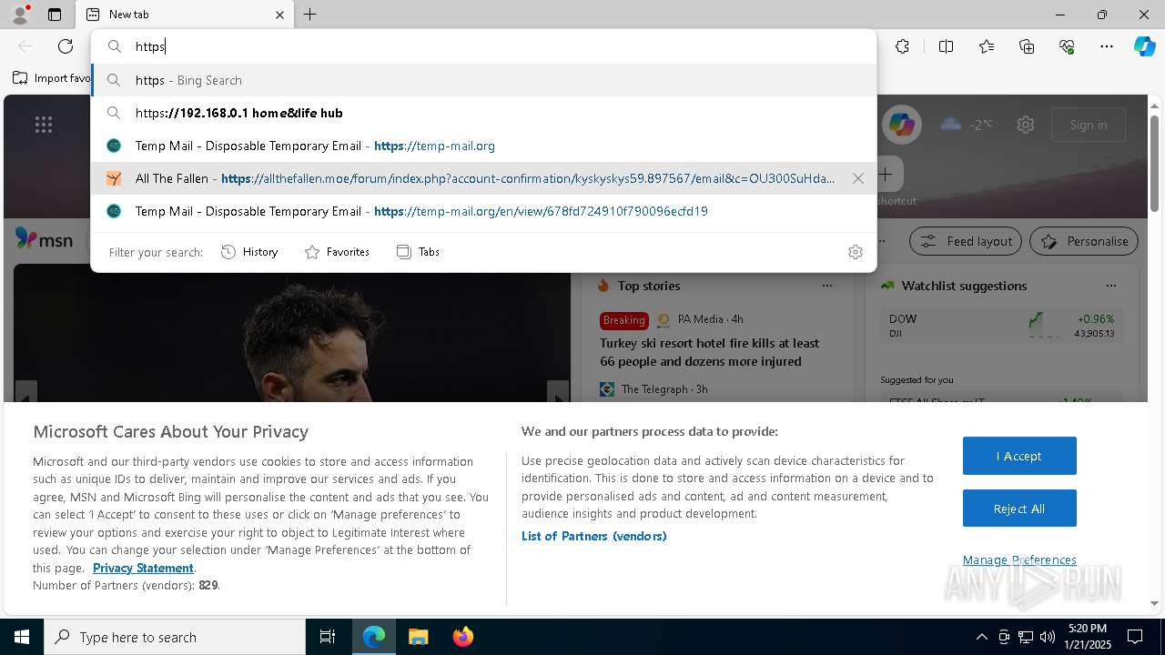Image resolution: width=1165 pixels, height=655 pixels.
Task: View the weather showing -2°C
Action: [x=966, y=125]
